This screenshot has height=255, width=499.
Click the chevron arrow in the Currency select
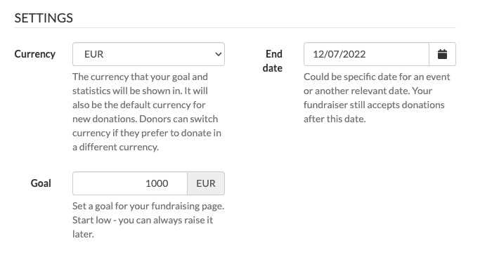(219, 54)
